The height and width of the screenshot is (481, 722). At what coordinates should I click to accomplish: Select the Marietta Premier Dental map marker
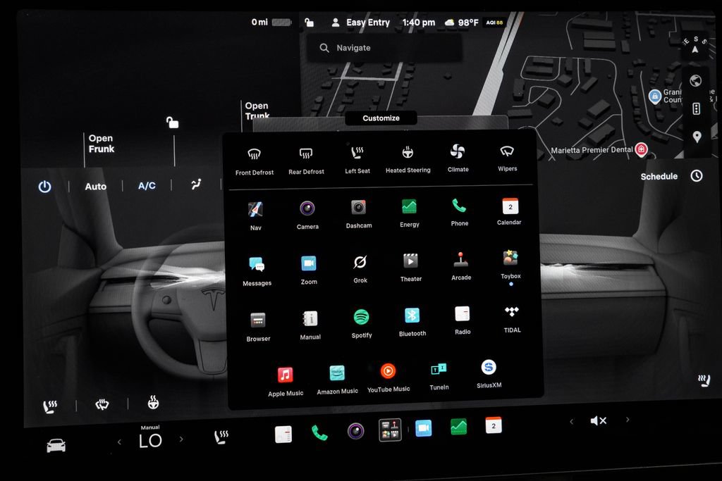tap(641, 149)
